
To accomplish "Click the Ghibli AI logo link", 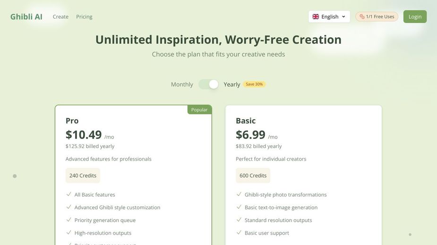I will (x=26, y=16).
